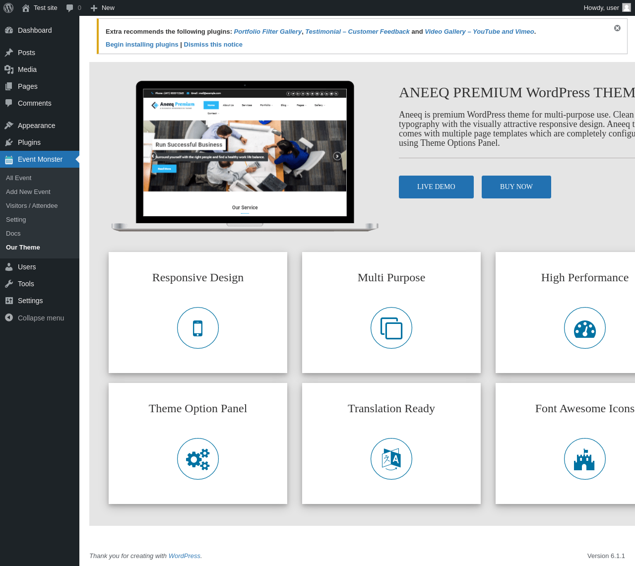The width and height of the screenshot is (635, 566).
Task: Open the Media menu label
Action: pyautogui.click(x=27, y=69)
